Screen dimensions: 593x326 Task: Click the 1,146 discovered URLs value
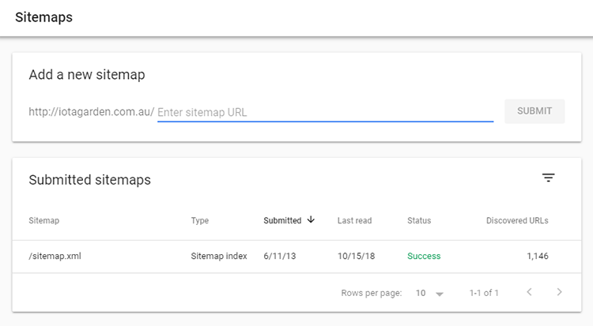point(538,256)
